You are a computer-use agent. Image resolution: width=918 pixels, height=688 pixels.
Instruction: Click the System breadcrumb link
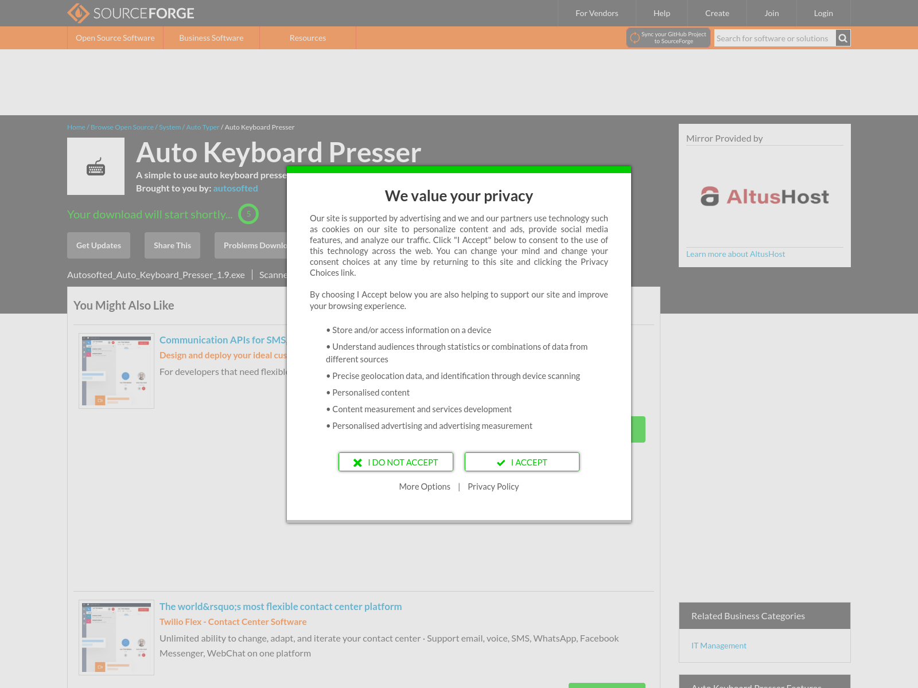pos(170,127)
